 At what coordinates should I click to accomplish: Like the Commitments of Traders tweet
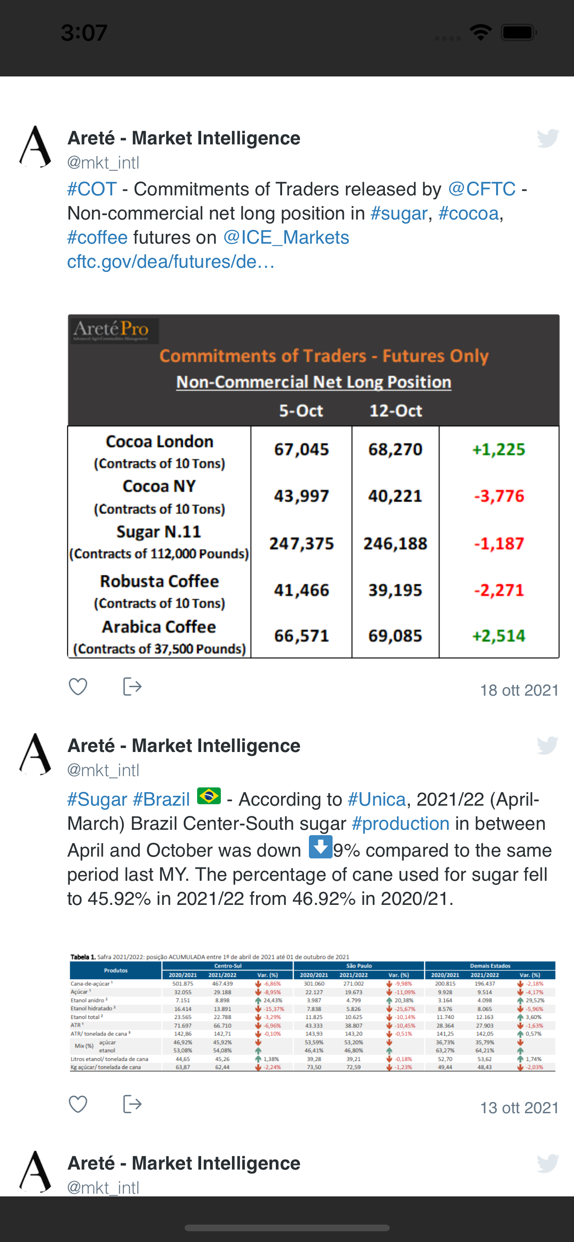point(78,686)
